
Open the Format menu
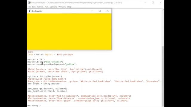pos(40,7)
